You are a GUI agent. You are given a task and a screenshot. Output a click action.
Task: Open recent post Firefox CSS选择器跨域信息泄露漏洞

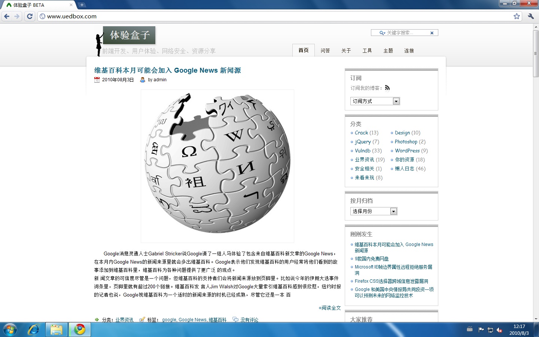point(392,281)
